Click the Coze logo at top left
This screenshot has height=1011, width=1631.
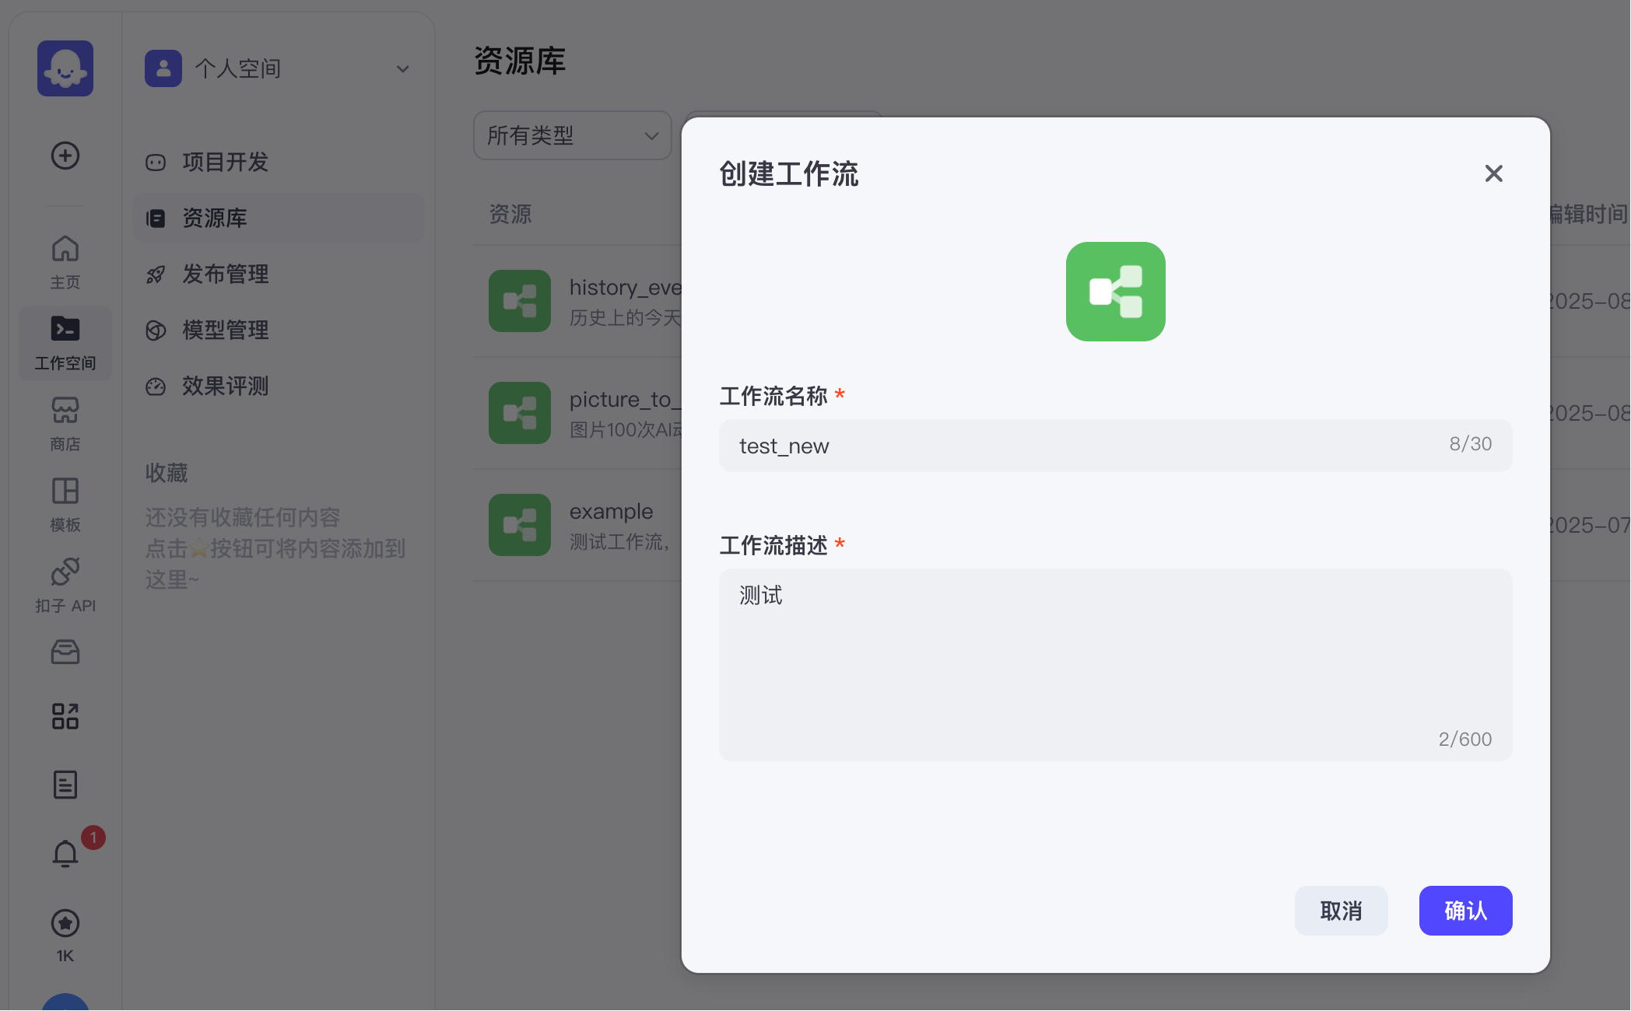click(65, 68)
